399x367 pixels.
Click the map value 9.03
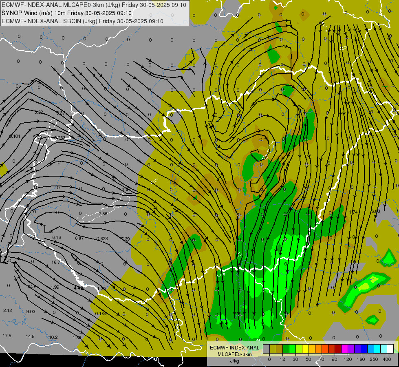[31, 312]
